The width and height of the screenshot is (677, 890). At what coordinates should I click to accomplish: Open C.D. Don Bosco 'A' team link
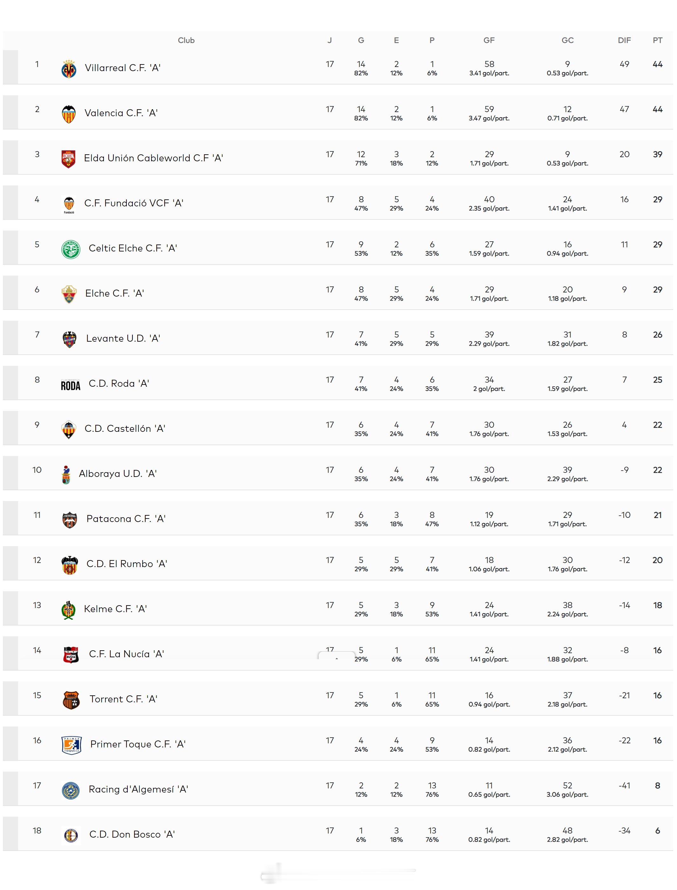point(132,834)
